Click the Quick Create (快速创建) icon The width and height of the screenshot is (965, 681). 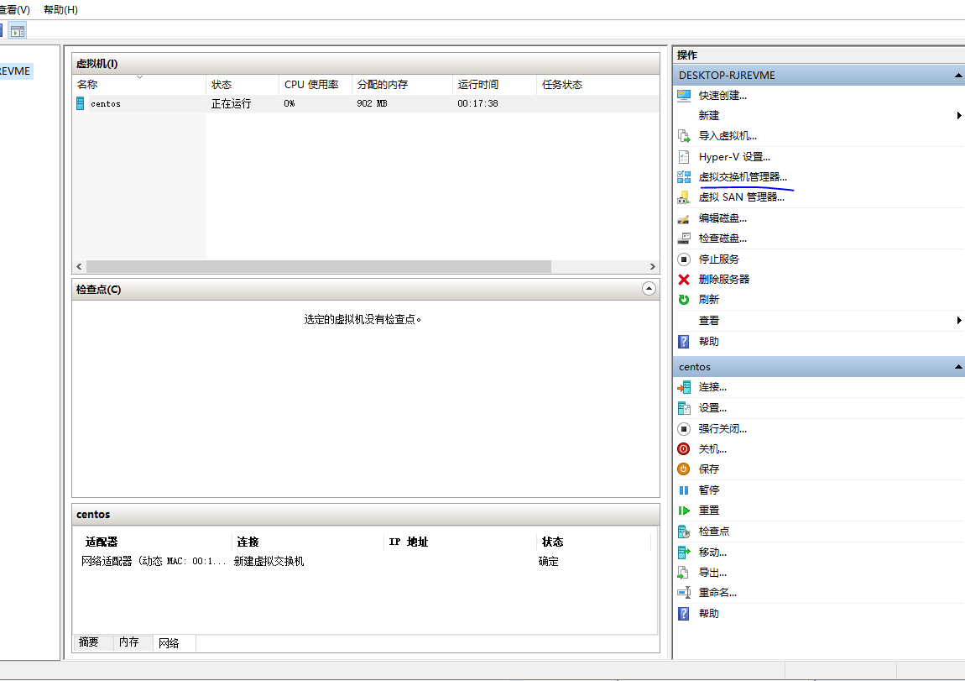click(x=684, y=96)
